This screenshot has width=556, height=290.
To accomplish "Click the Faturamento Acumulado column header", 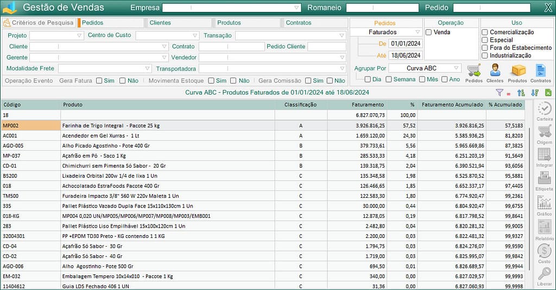I will tap(452, 105).
